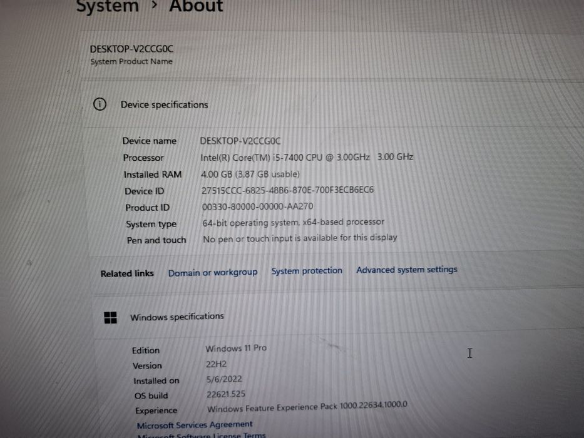Click the OS build label

tap(151, 395)
